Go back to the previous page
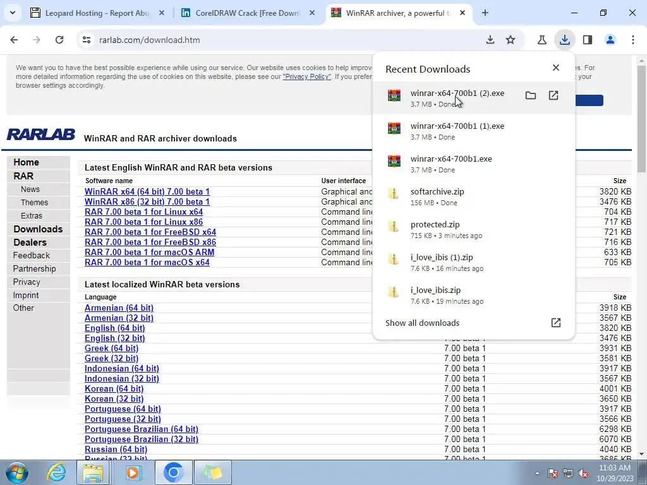The width and height of the screenshot is (647, 485). (x=14, y=40)
